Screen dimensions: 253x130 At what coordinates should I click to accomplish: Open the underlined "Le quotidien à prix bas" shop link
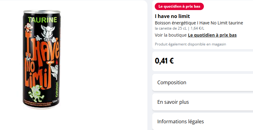click(212, 35)
